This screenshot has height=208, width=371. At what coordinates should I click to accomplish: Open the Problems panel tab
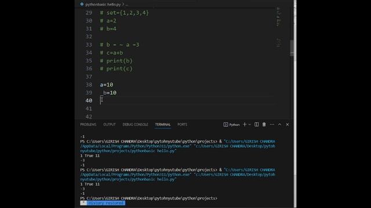(88, 125)
